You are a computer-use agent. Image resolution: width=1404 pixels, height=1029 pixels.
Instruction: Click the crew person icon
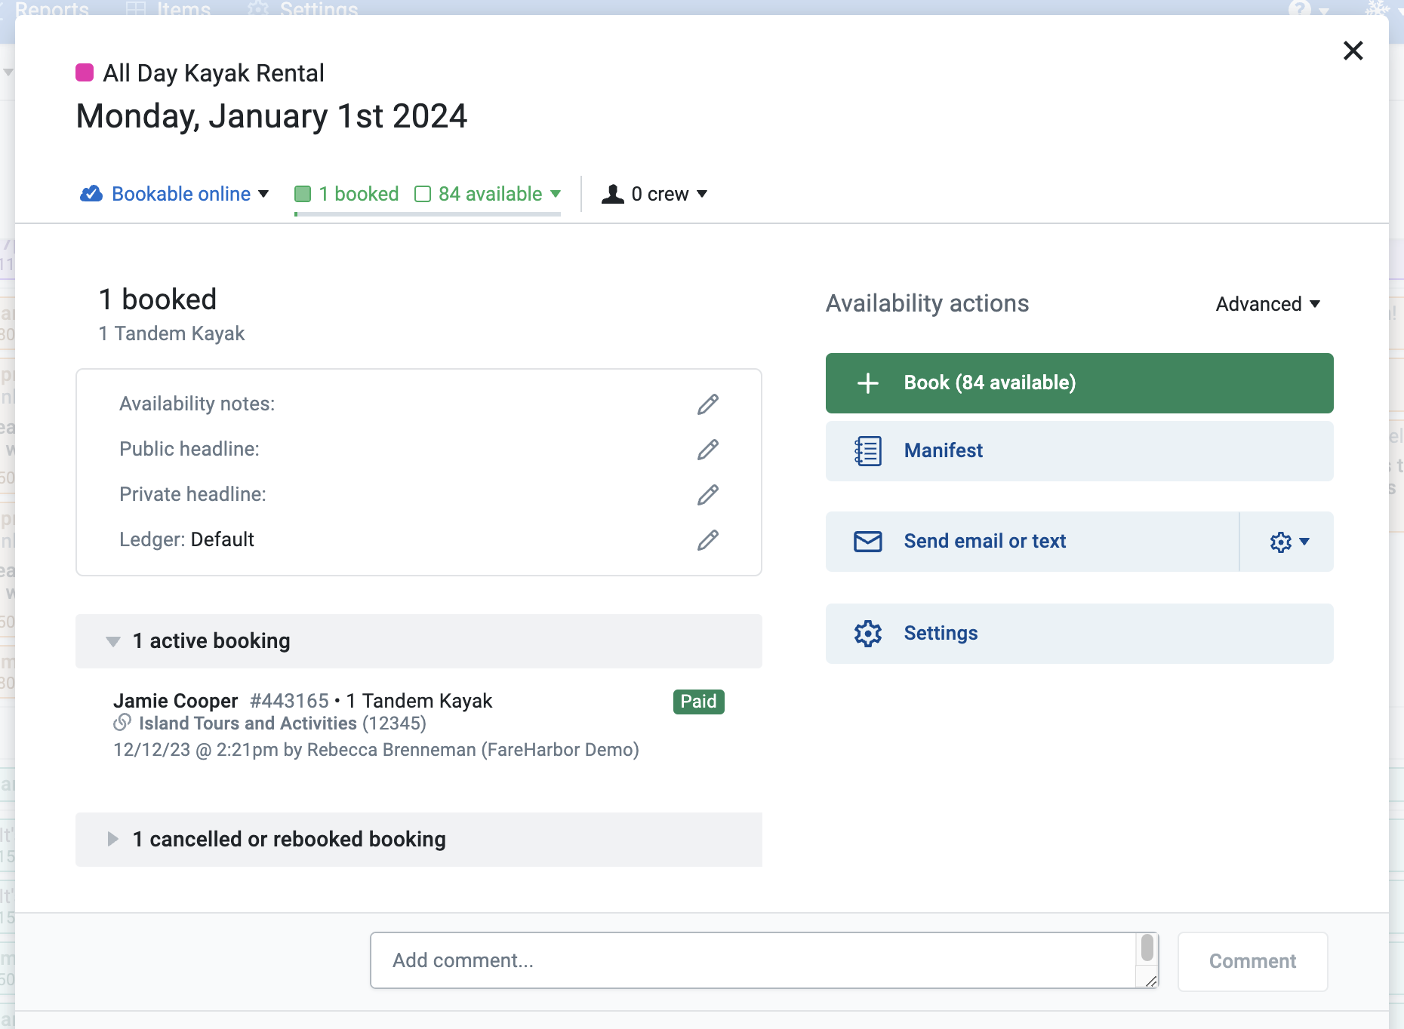612,194
